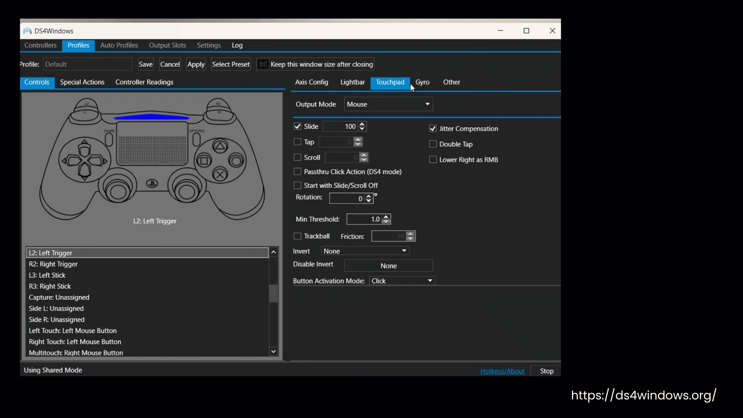Open the Log tab
Screen dimensions: 743x418
pos(237,45)
